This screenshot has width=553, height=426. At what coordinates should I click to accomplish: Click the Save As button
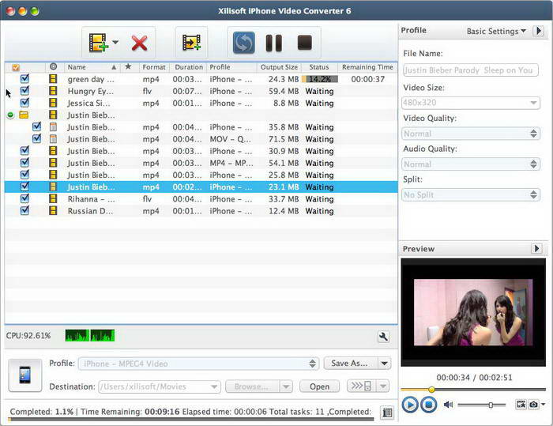click(x=350, y=364)
